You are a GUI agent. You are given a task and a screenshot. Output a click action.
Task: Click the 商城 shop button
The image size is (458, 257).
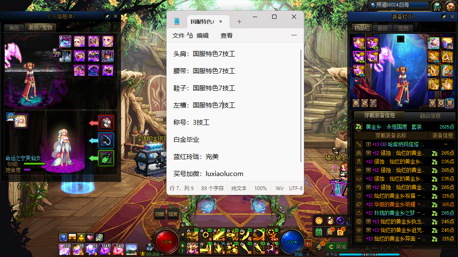(x=337, y=247)
